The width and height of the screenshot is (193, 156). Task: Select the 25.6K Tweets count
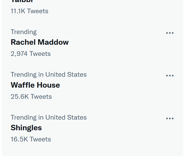coord(31,96)
